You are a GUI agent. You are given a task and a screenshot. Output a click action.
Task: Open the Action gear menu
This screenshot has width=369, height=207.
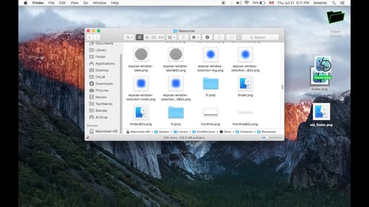(x=195, y=37)
